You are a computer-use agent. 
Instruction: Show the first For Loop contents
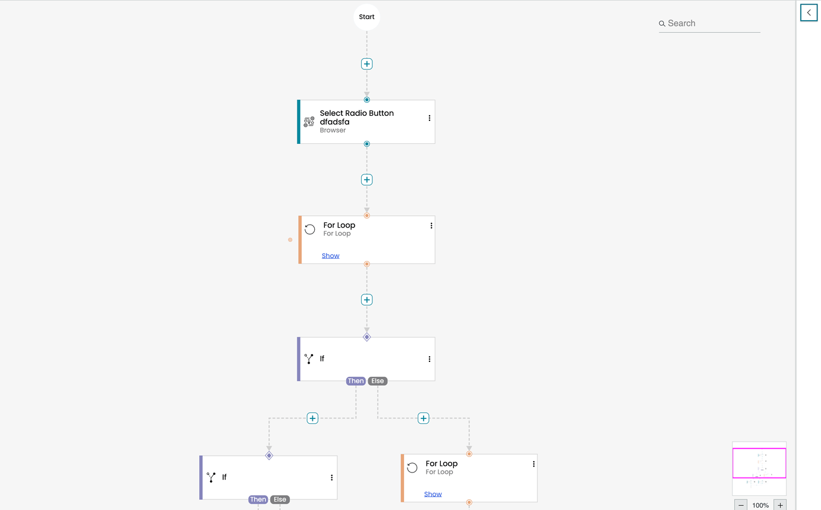(330, 255)
